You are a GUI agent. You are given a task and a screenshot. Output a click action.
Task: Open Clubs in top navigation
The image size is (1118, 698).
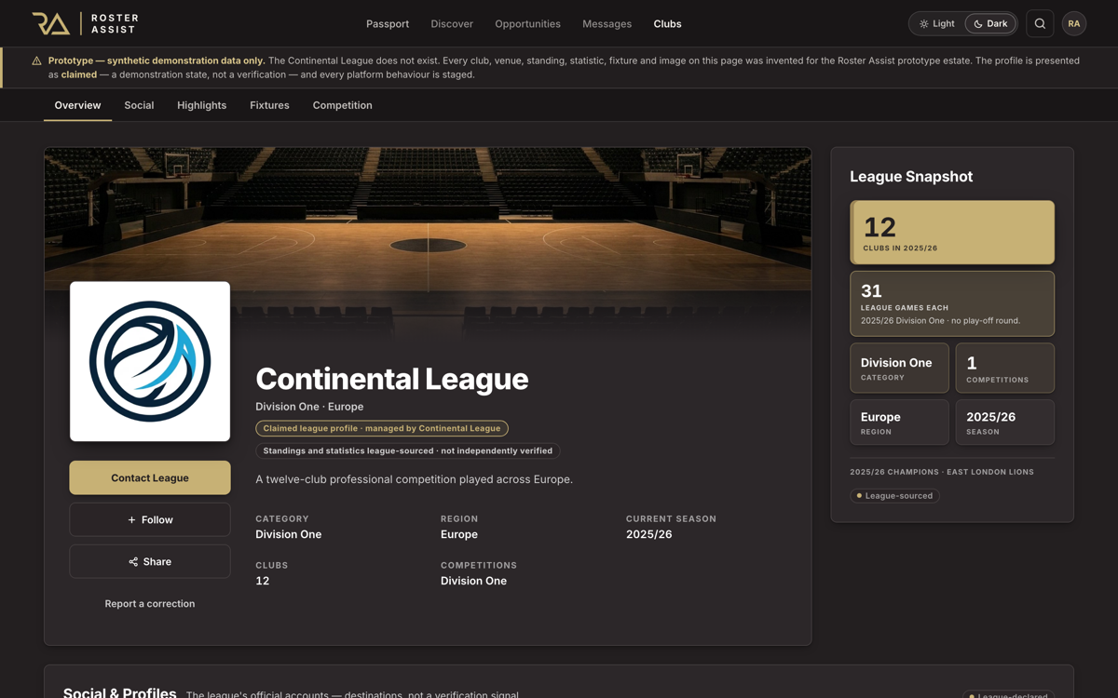667,23
